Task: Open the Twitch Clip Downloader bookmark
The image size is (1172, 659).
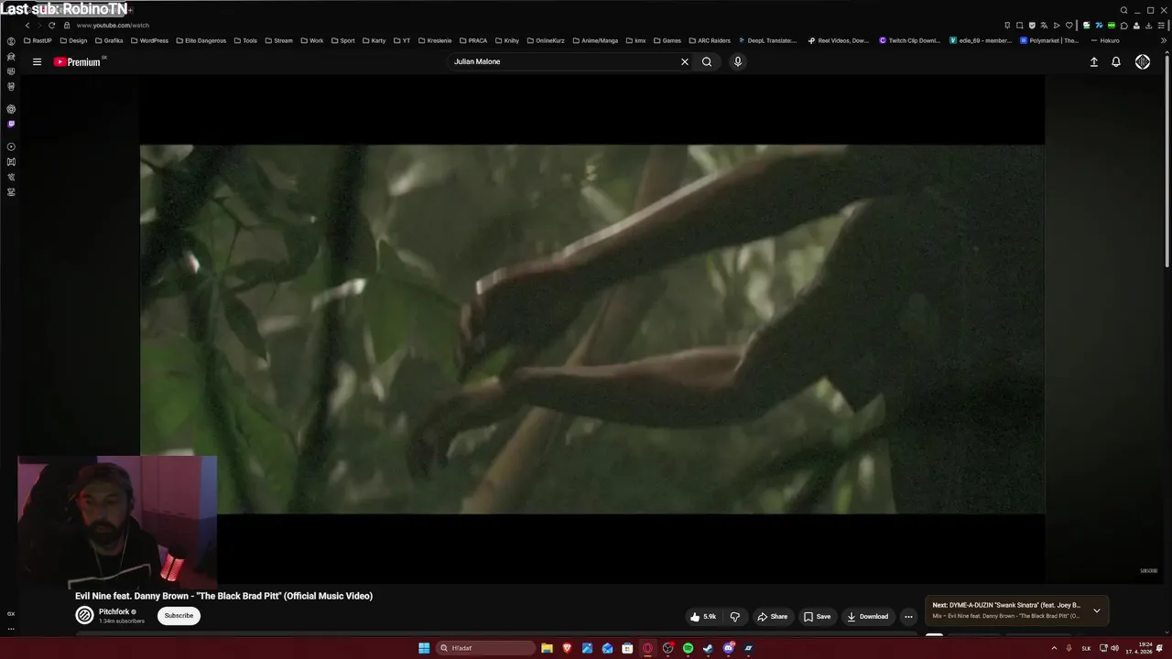Action: pyautogui.click(x=909, y=40)
